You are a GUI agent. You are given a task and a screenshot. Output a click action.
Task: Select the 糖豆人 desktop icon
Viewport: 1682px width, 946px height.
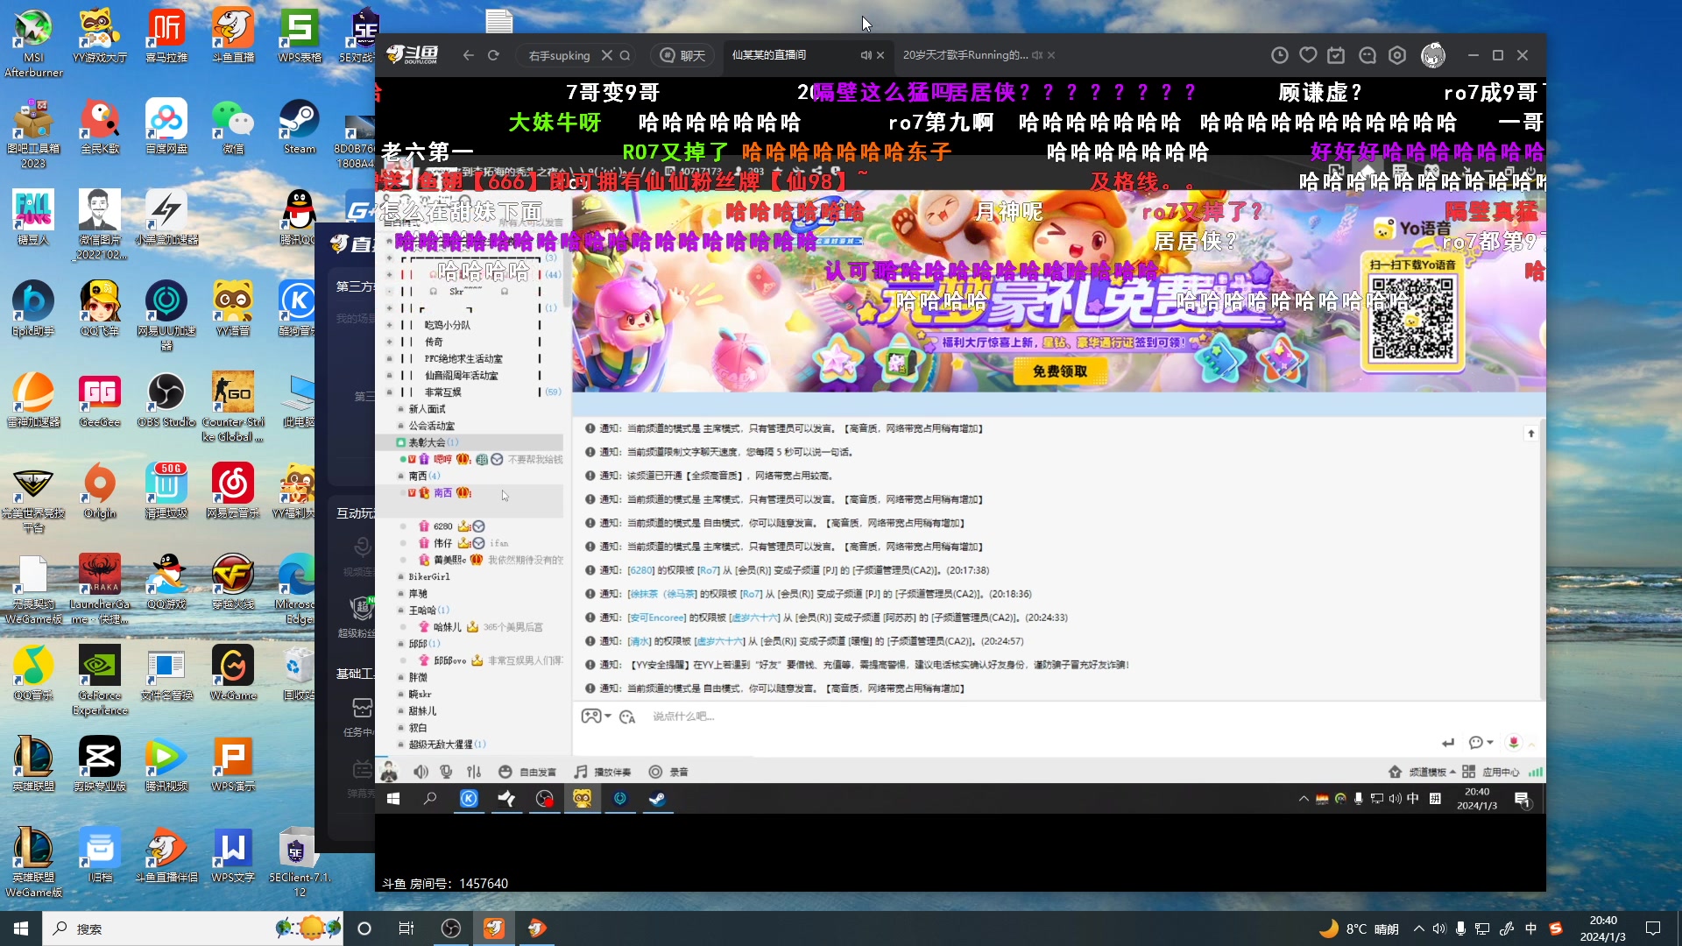[33, 217]
